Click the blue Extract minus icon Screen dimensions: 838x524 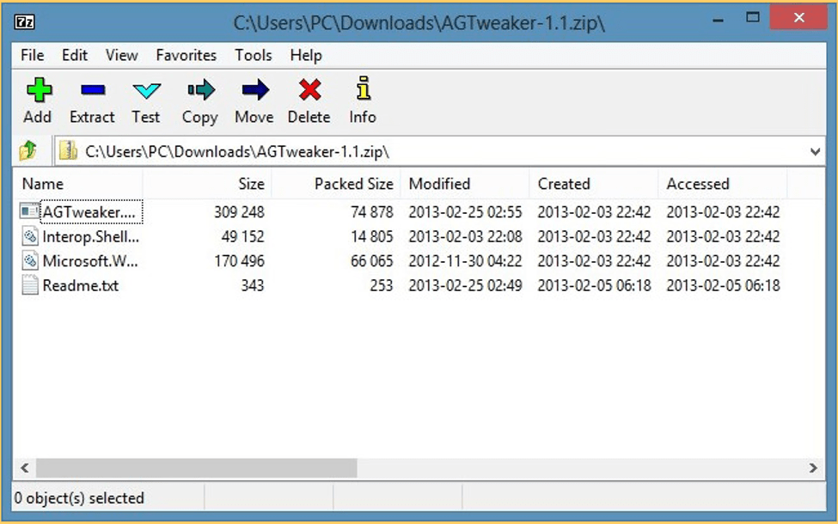(x=92, y=90)
